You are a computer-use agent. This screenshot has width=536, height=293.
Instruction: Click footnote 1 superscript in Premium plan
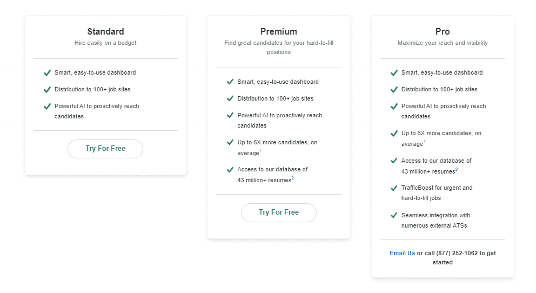point(260,151)
